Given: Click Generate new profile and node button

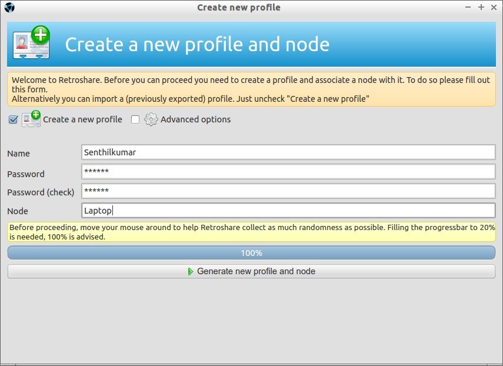Looking at the screenshot, I should pyautogui.click(x=252, y=271).
